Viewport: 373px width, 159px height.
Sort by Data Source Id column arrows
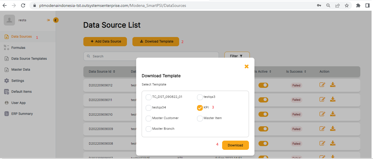[114, 72]
